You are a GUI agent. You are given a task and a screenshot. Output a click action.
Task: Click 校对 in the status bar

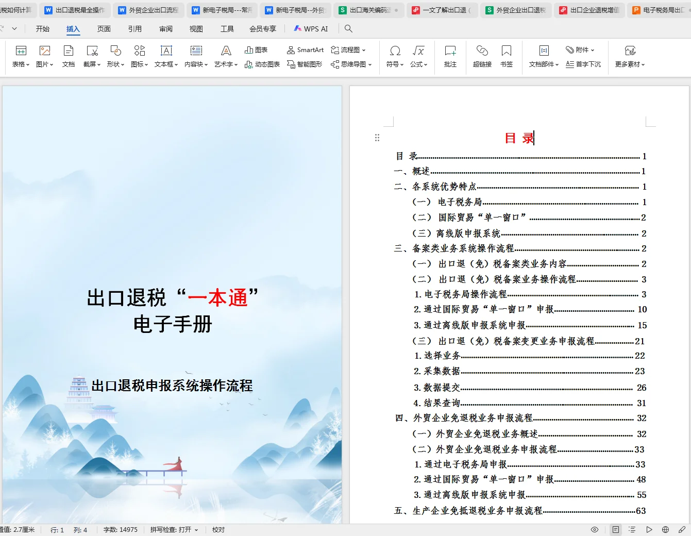tap(218, 529)
